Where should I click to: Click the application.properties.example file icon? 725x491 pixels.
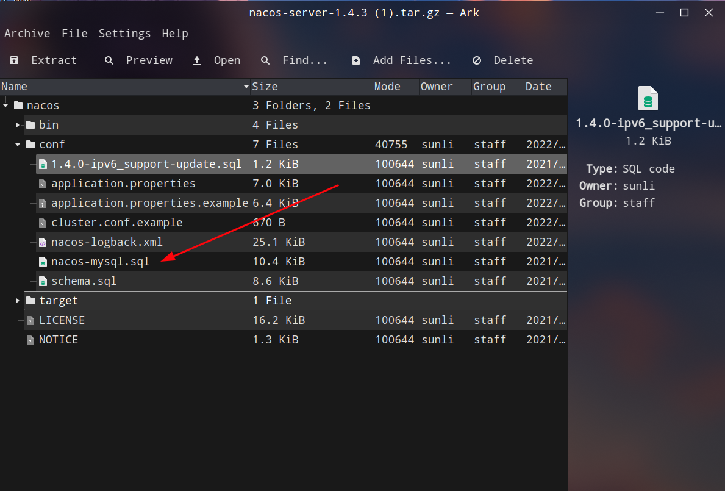coord(43,204)
